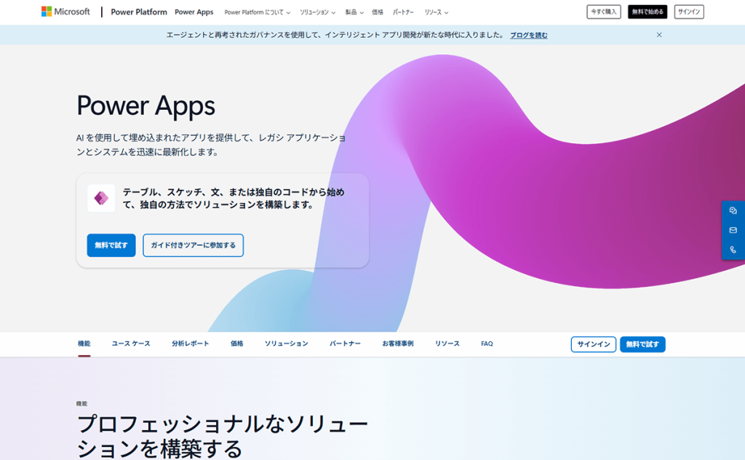Click the 今すぐ購入 button
Viewport: 745px width, 460px height.
603,12
